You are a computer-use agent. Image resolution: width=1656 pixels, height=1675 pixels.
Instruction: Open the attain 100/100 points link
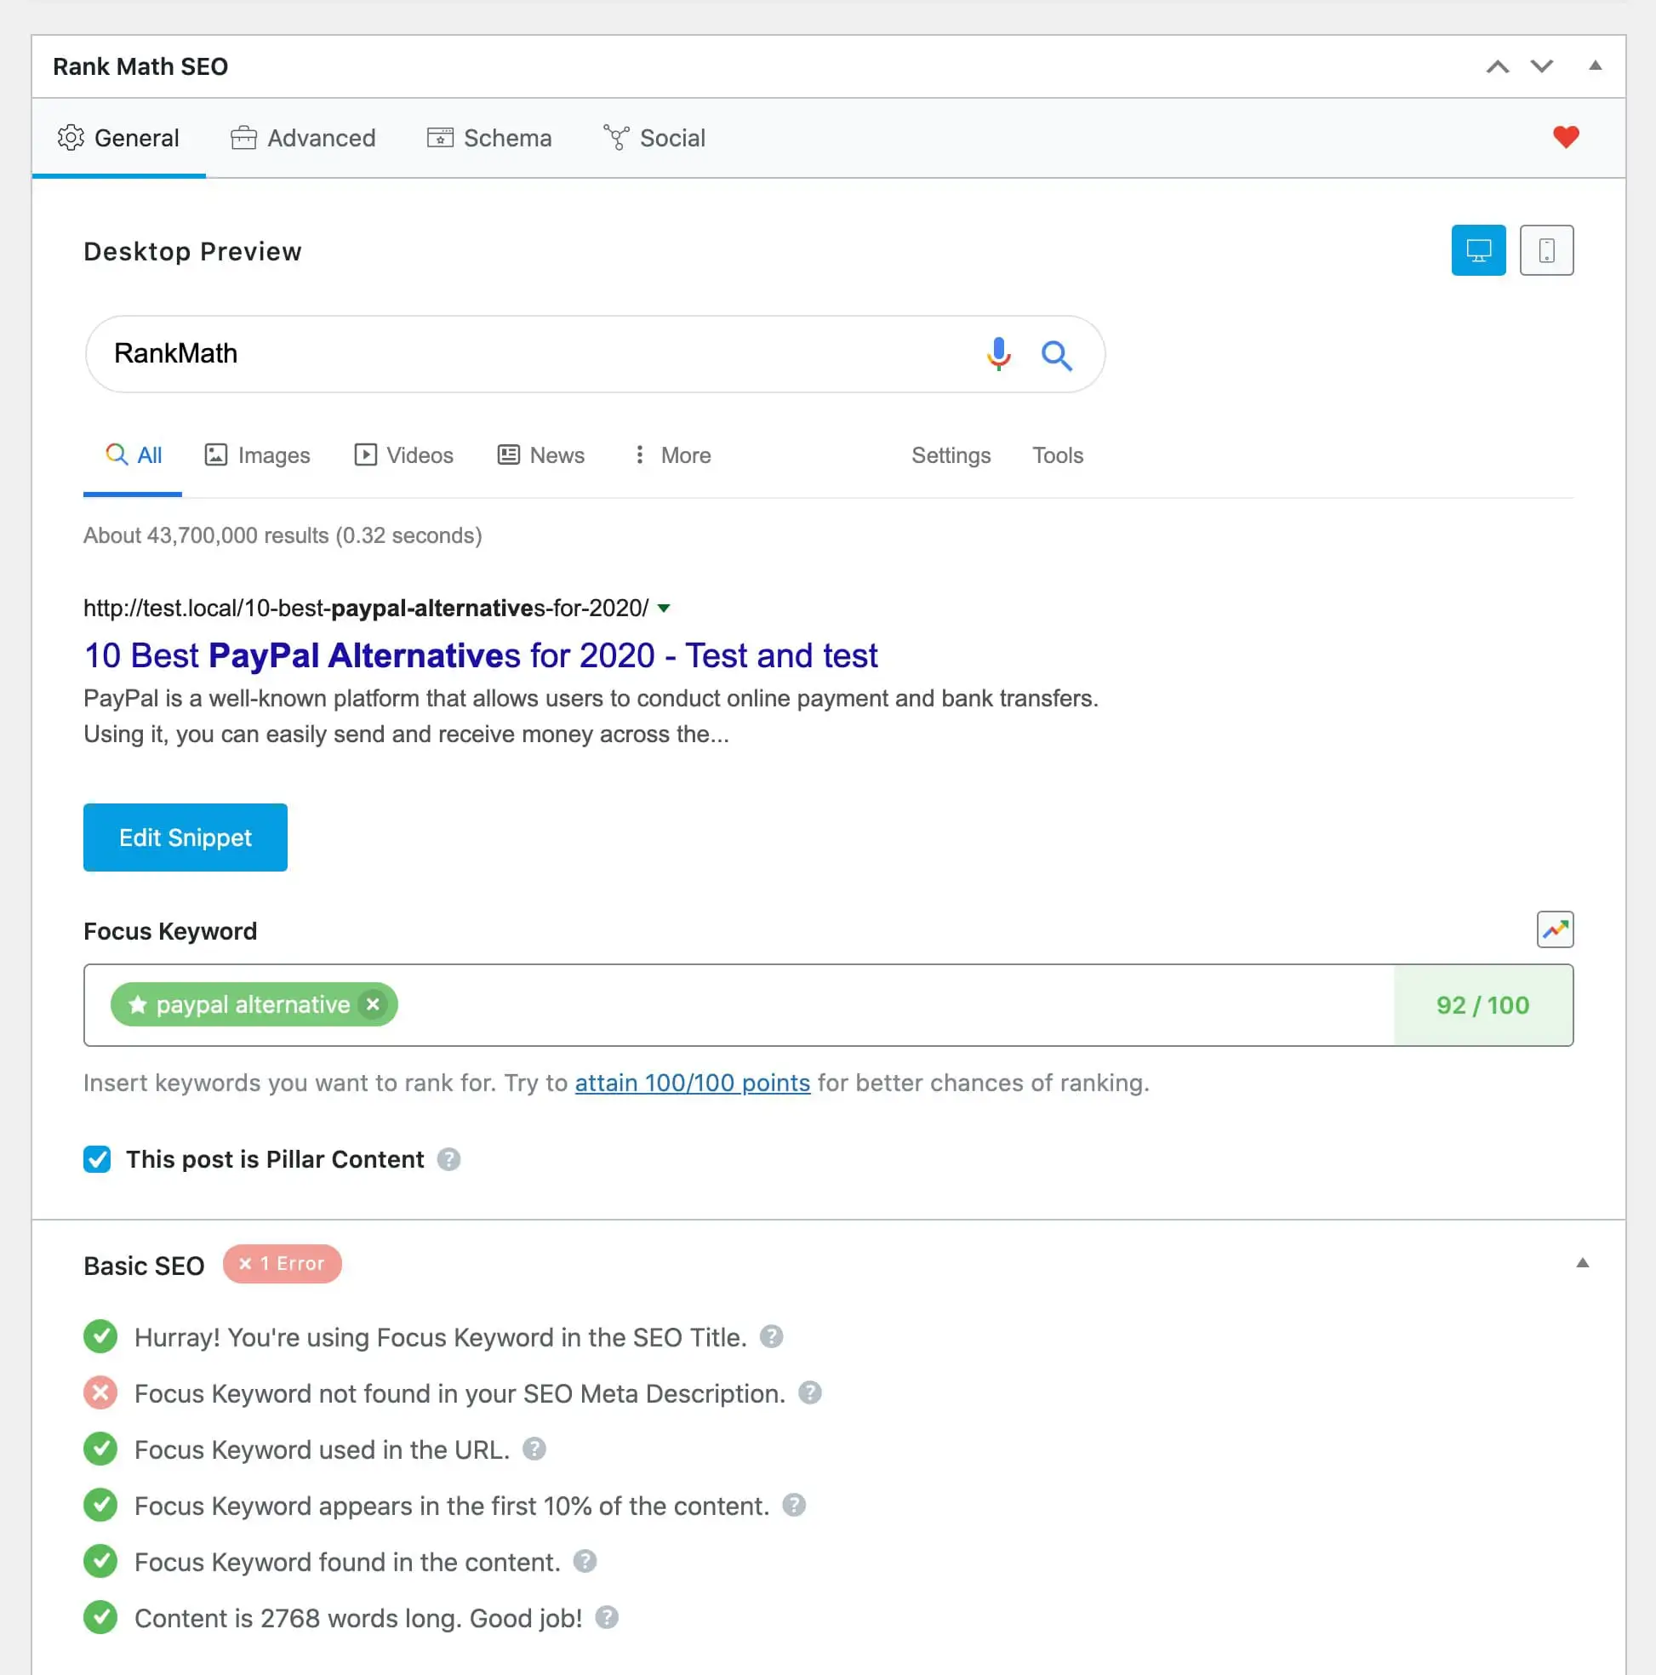[692, 1082]
